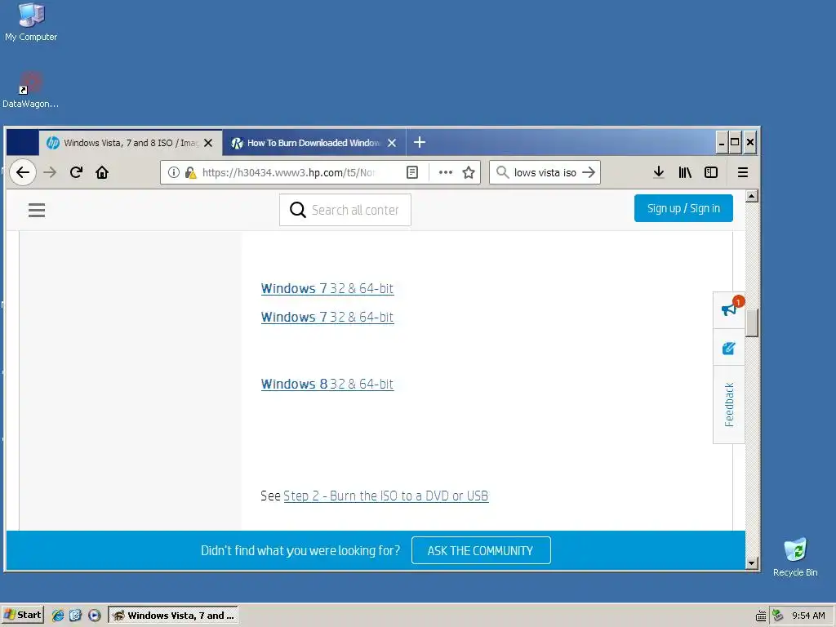The image size is (836, 627).
Task: Select the Windows Vista taskbar window button
Action: (x=173, y=615)
